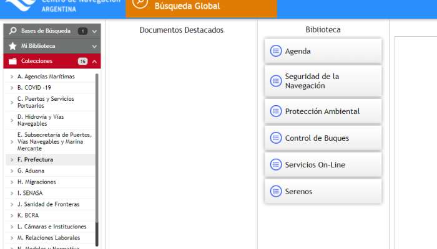Expand the E. Subsecretaría de Puertos arrow
437x249 pixels.
coord(12,142)
